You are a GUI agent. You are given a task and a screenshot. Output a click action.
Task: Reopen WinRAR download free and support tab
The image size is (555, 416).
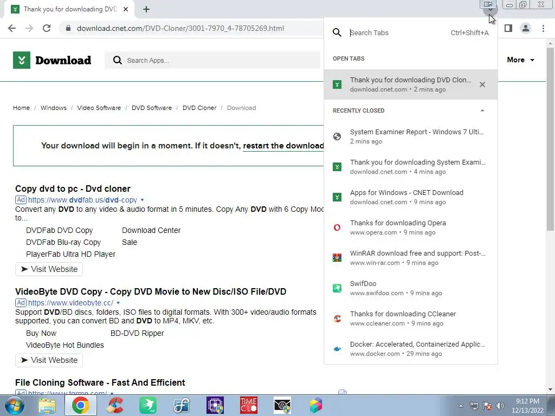point(411,257)
